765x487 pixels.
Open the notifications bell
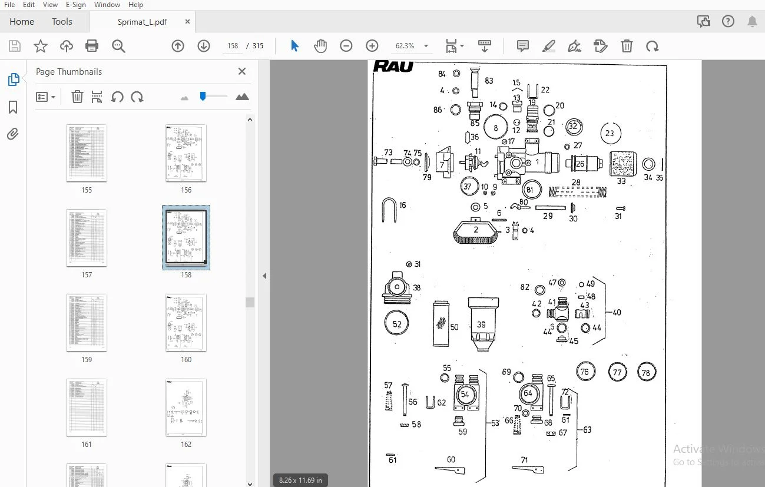[x=752, y=22]
